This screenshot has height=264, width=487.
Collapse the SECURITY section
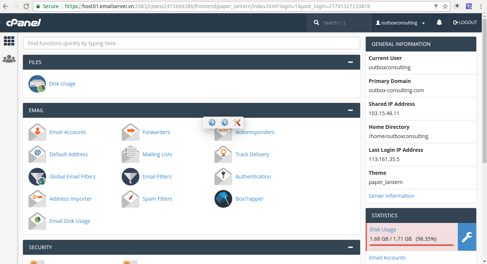[x=351, y=247]
